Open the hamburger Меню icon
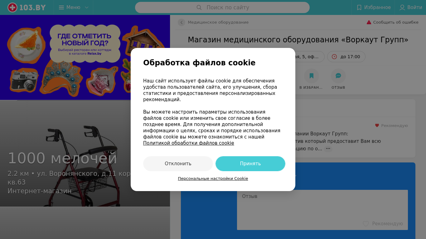This screenshot has width=426, height=239. [x=61, y=7]
